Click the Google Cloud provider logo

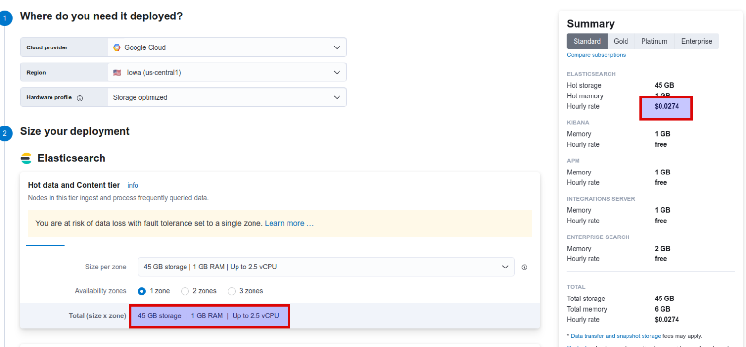point(117,47)
